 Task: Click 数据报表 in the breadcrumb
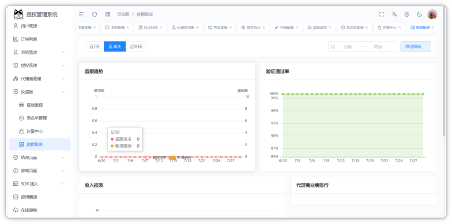point(145,15)
